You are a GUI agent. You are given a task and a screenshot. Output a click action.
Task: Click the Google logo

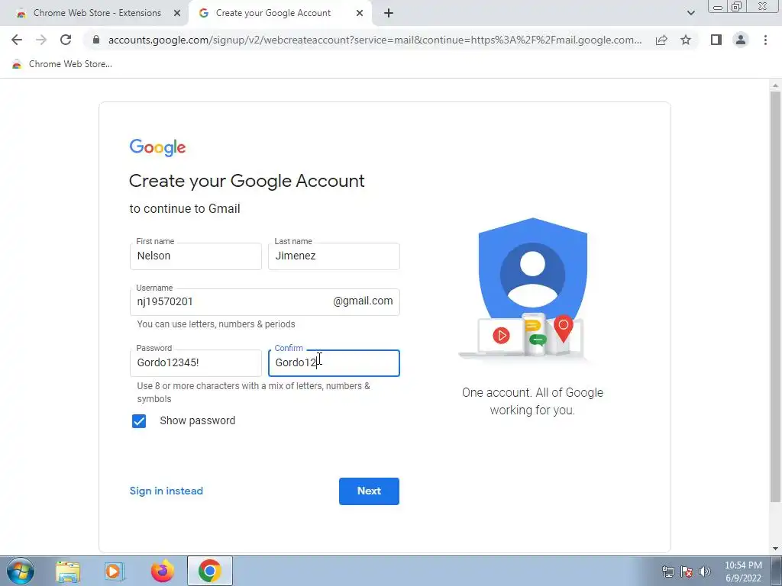point(157,147)
